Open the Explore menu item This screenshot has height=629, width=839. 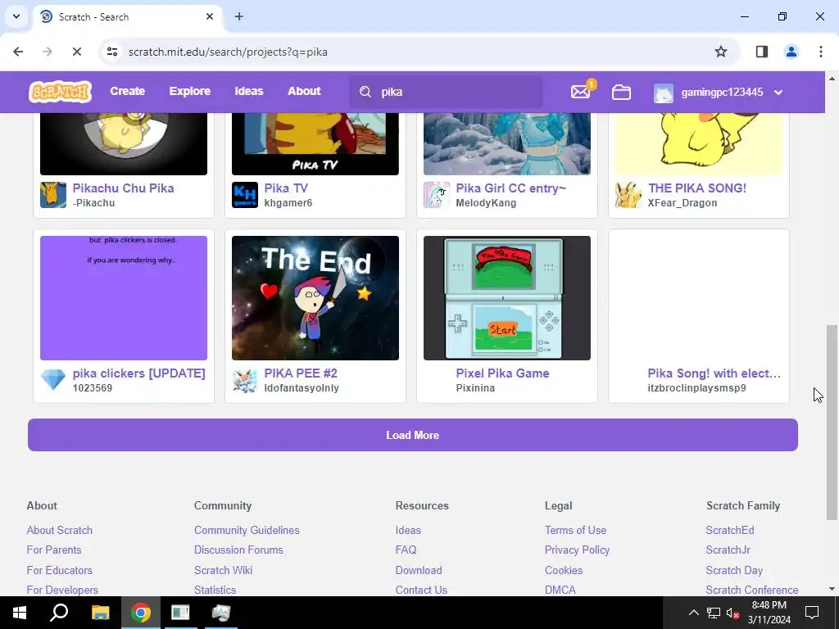[190, 92]
